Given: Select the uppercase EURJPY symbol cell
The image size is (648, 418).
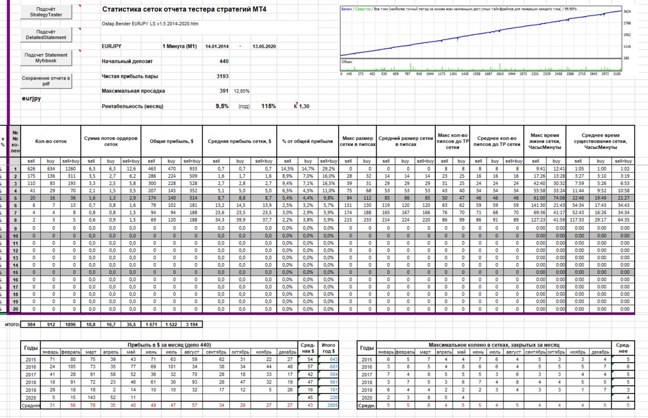Looking at the screenshot, I should click(112, 46).
